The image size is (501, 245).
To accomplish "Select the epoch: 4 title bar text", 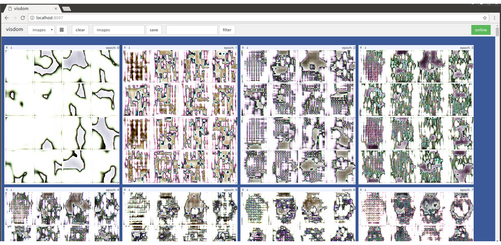I will (113, 190).
